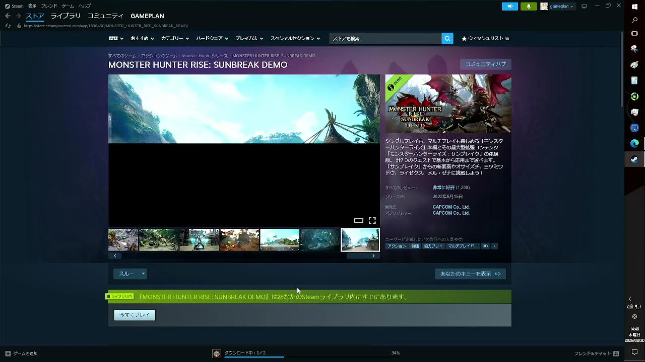Show hidden system tray icons
The width and height of the screenshot is (645, 362).
[630, 299]
